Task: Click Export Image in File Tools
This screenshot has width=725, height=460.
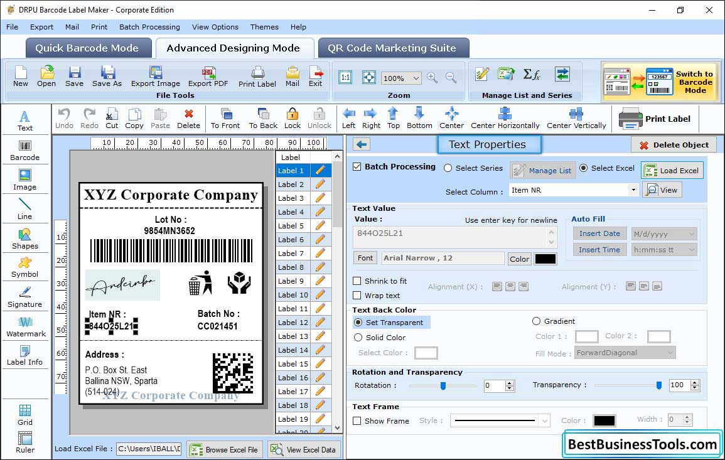Action: (156, 77)
